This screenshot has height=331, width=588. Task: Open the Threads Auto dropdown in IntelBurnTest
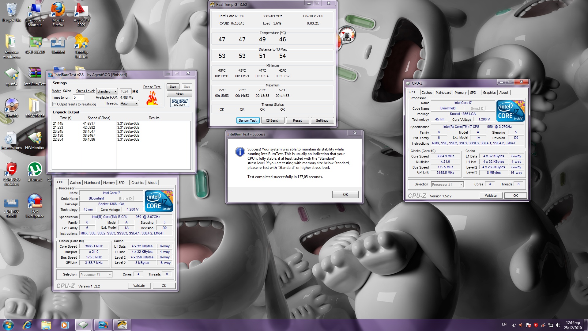point(129,103)
